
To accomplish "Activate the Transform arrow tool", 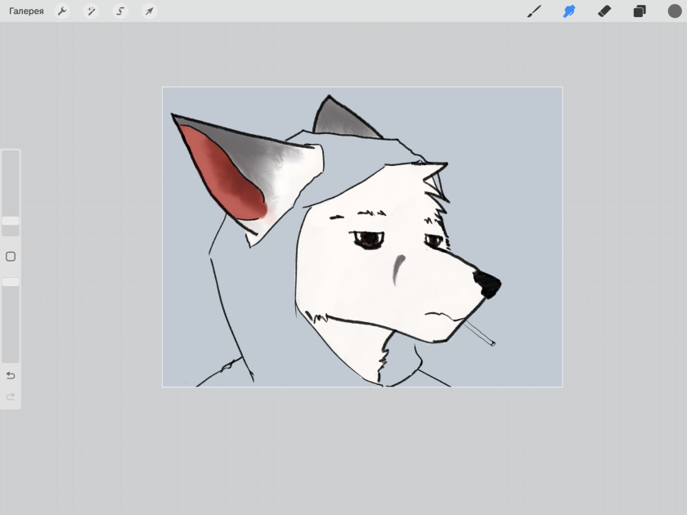I will click(x=150, y=11).
